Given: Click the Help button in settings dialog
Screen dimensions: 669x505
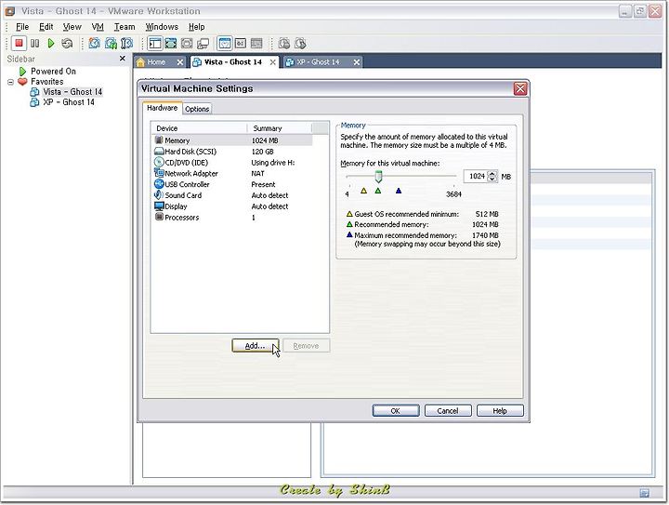Looking at the screenshot, I should pyautogui.click(x=500, y=411).
